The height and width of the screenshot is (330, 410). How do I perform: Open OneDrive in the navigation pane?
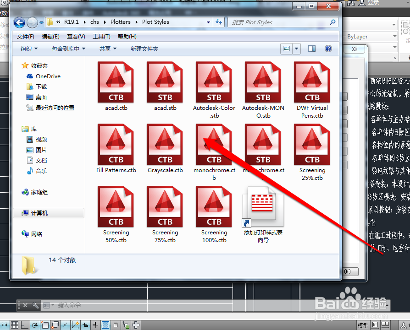point(44,76)
